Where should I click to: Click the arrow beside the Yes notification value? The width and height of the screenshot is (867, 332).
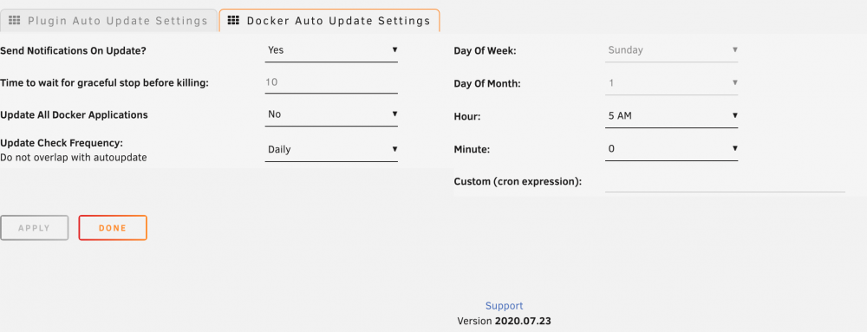coord(394,49)
